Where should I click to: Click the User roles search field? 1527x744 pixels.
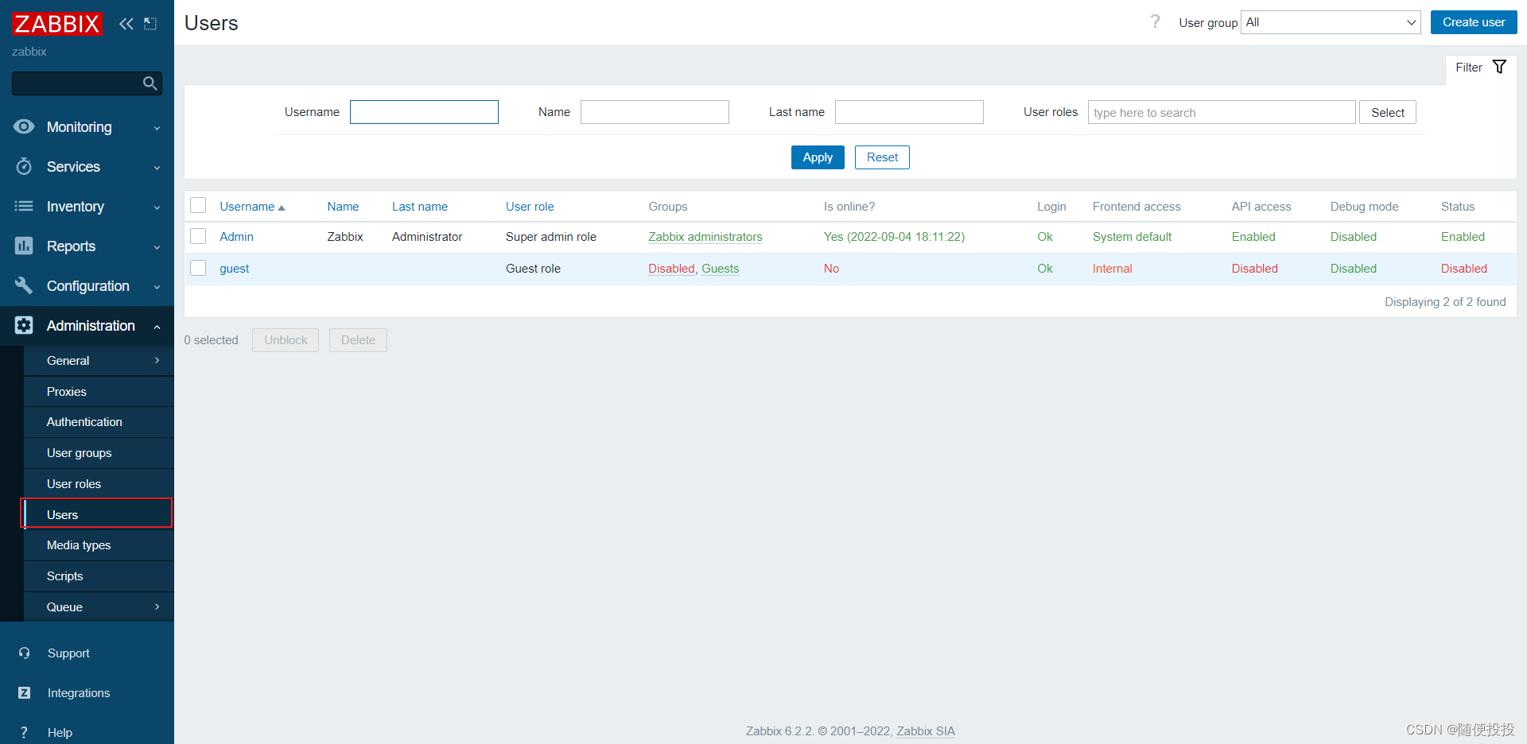click(1222, 112)
